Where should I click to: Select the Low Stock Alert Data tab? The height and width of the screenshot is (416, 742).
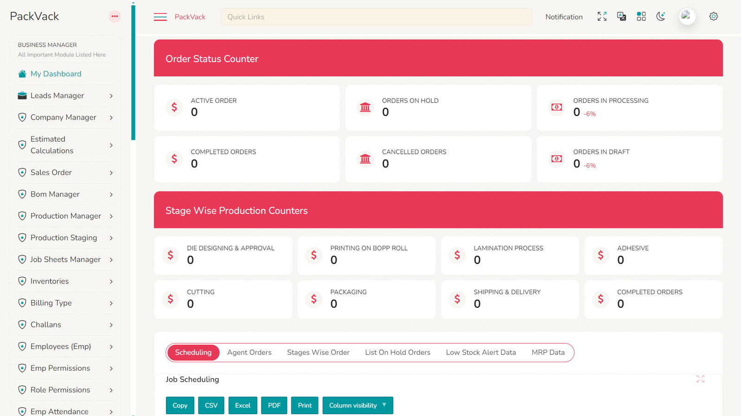tap(480, 353)
